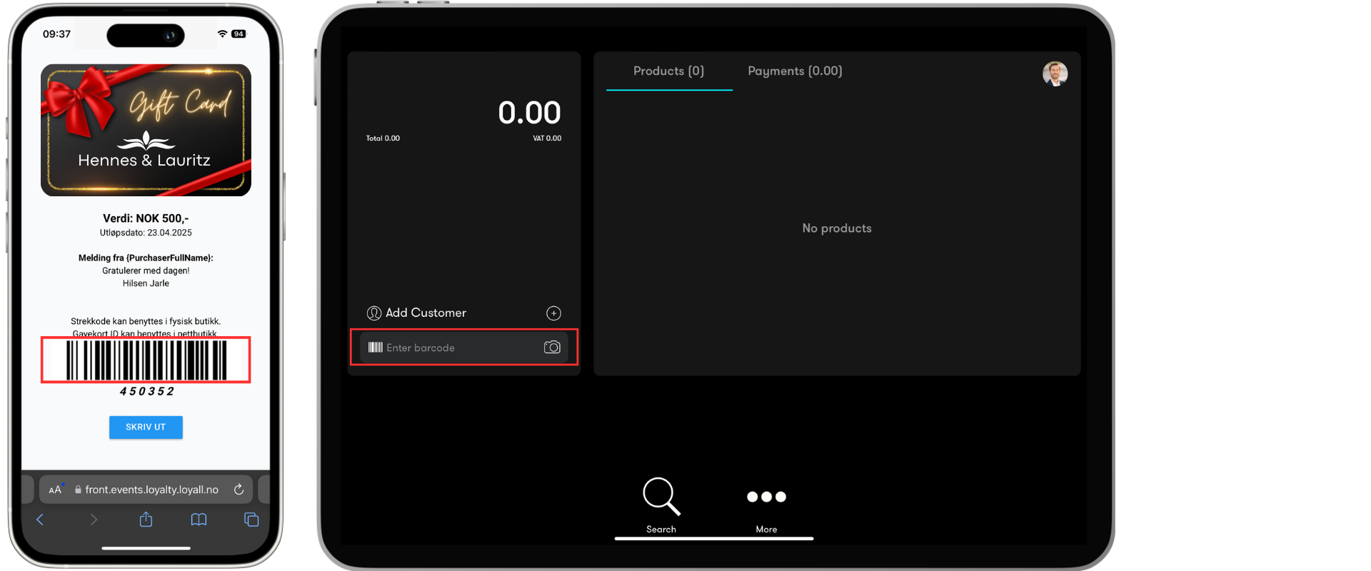Focus the Enter barcode input field
The height and width of the screenshot is (571, 1371).
(x=464, y=348)
